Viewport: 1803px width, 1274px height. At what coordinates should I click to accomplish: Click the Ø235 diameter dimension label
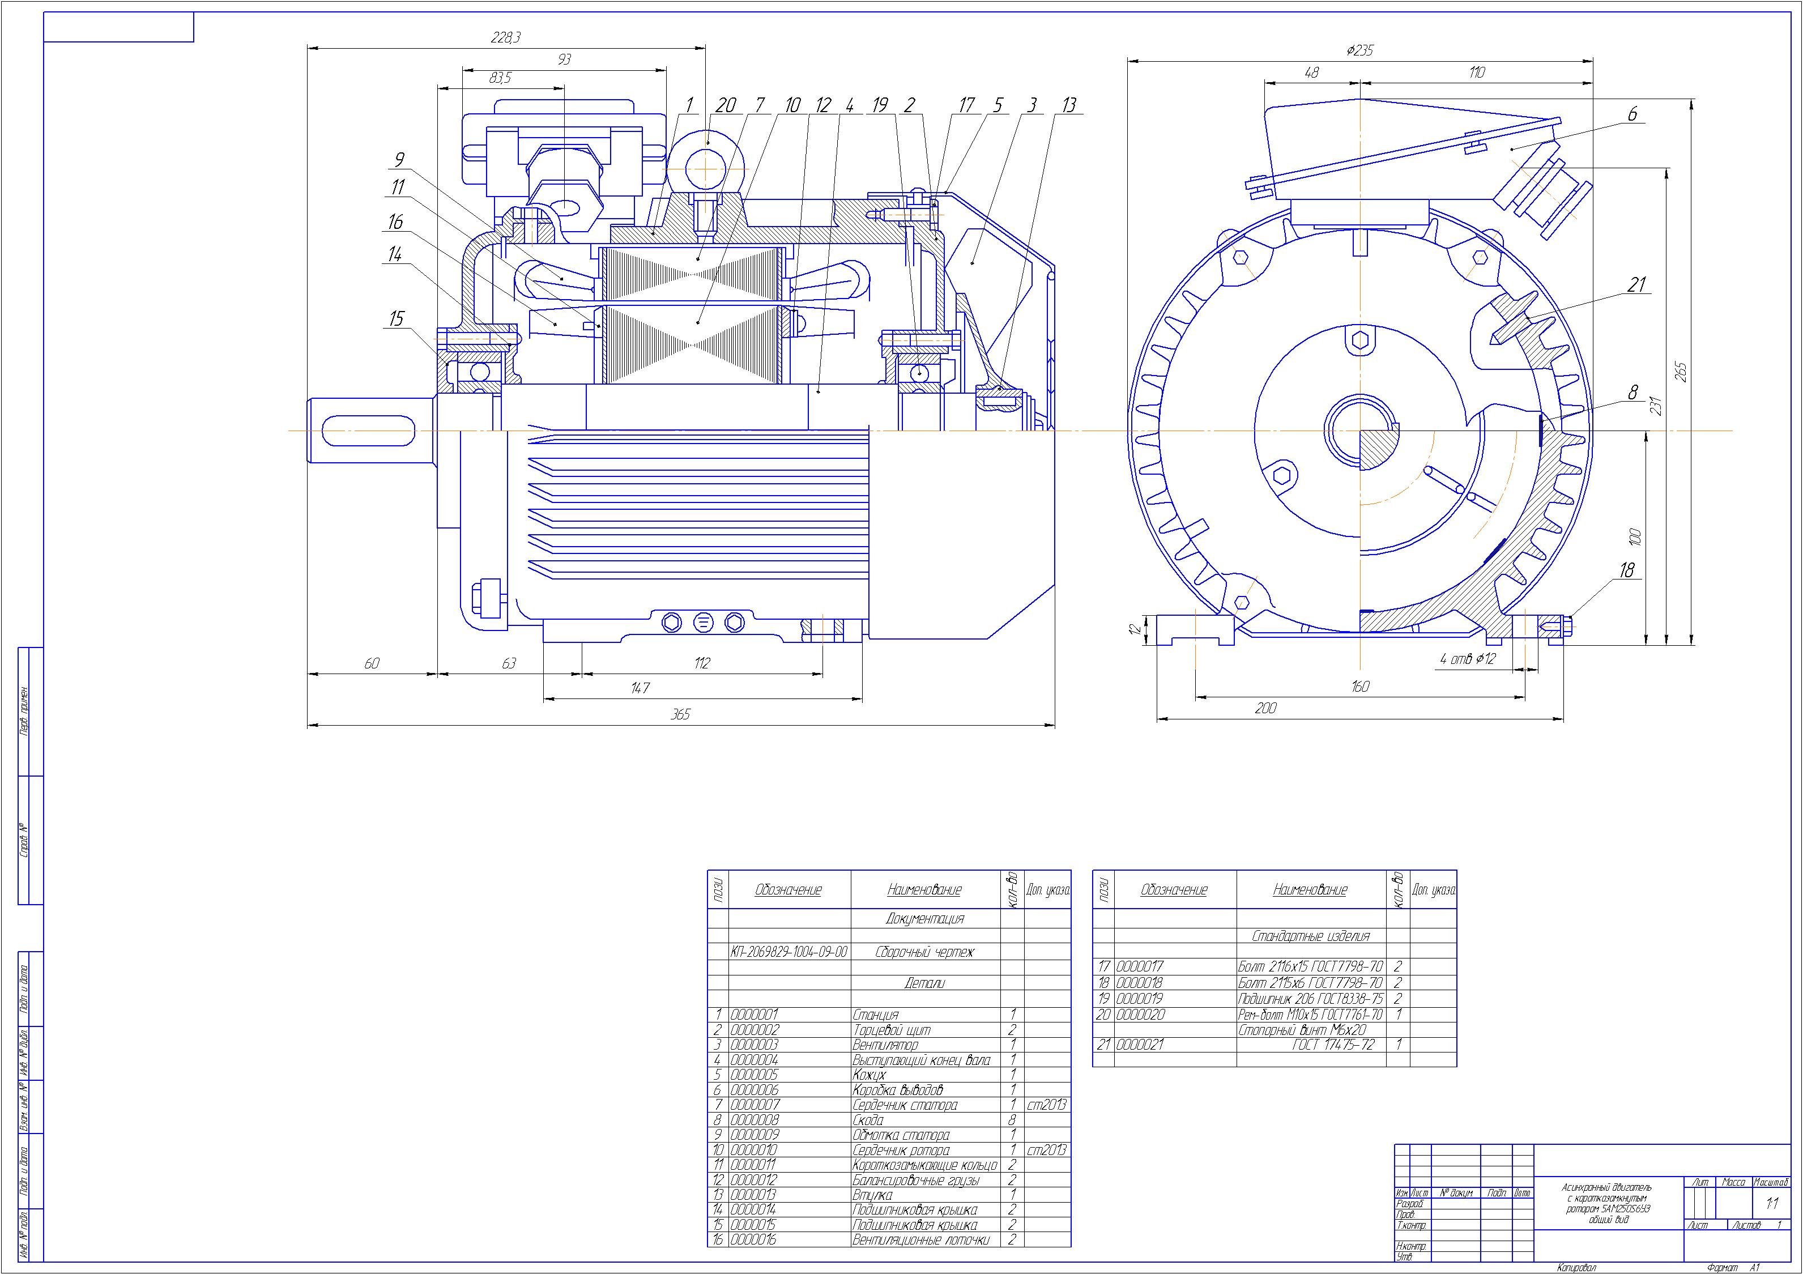tap(1359, 50)
